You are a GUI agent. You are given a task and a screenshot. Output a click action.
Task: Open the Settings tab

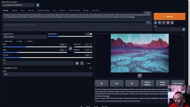tap(86, 10)
